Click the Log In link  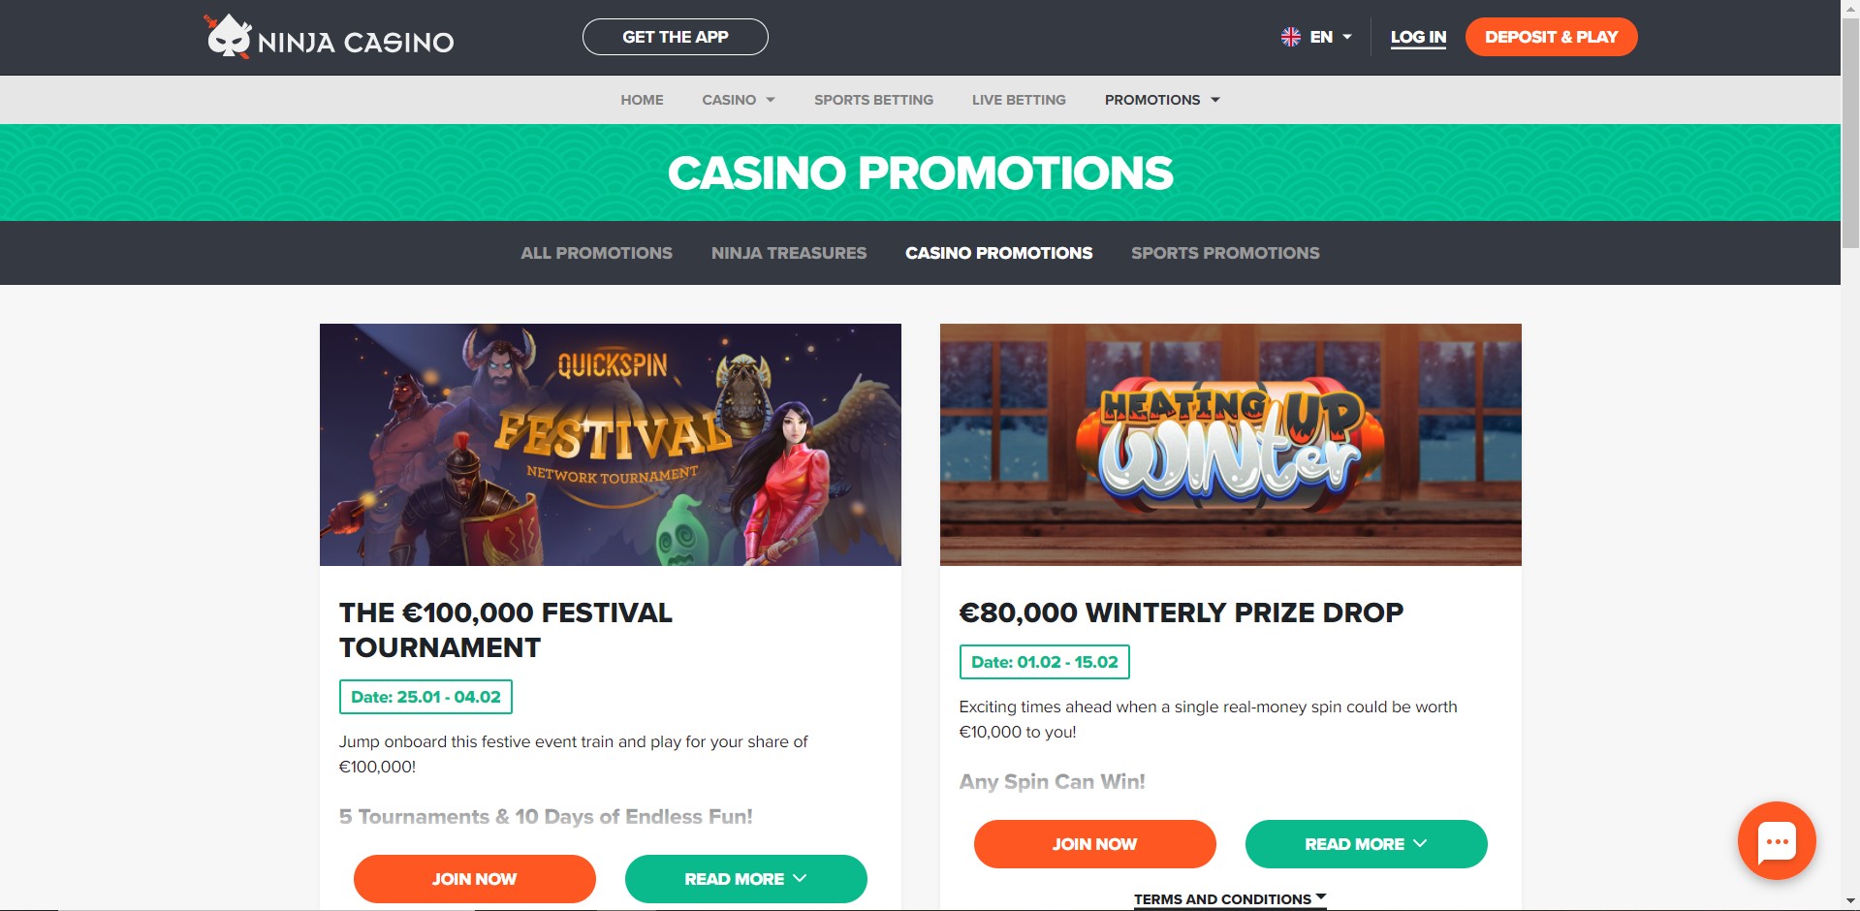pyautogui.click(x=1418, y=37)
